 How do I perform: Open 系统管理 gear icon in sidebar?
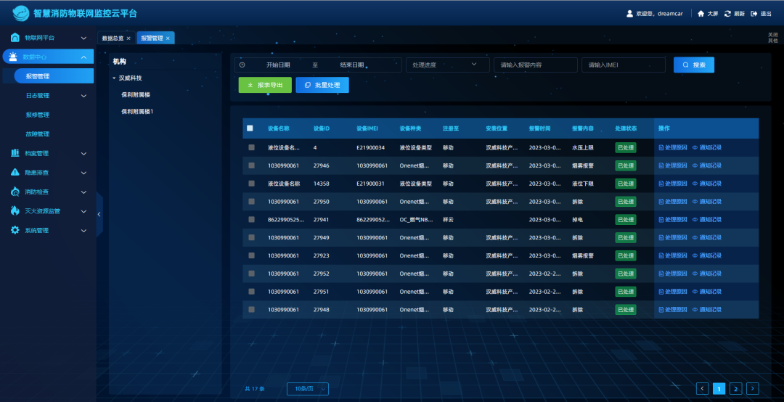click(15, 230)
